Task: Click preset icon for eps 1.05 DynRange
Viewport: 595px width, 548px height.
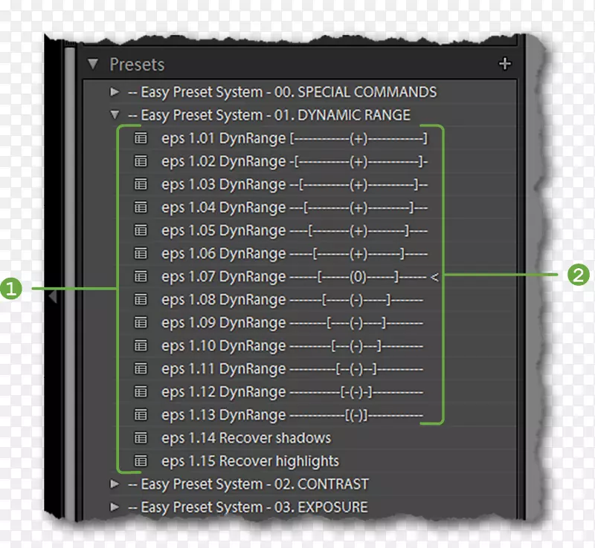Action: (x=141, y=230)
